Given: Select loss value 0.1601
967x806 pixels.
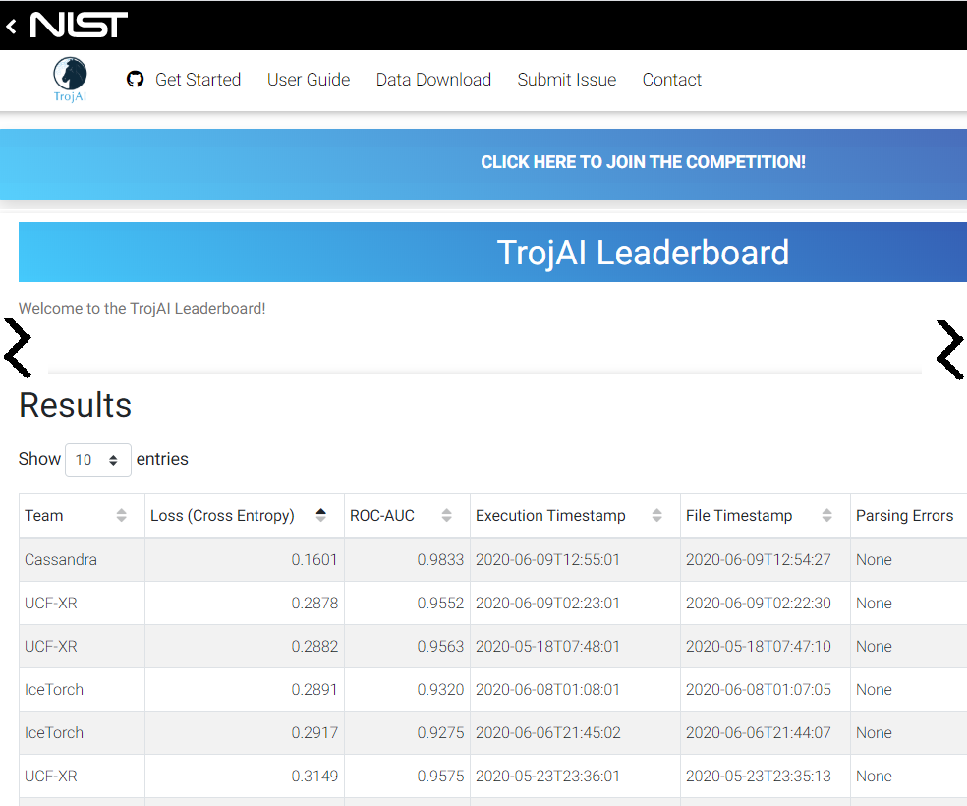Looking at the screenshot, I should click(314, 559).
